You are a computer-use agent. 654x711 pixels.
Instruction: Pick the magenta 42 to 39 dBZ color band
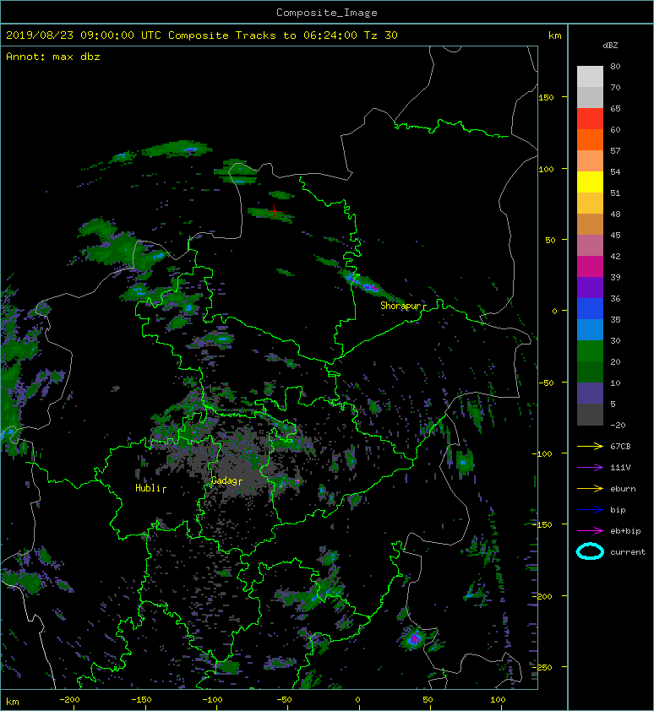(x=590, y=266)
